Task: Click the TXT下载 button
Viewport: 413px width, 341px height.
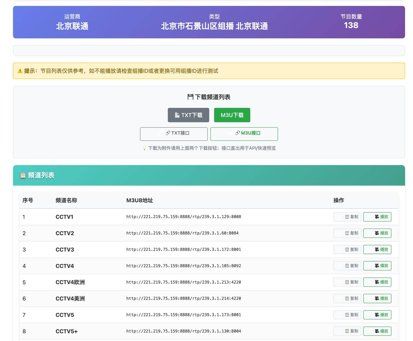Action: [x=188, y=115]
